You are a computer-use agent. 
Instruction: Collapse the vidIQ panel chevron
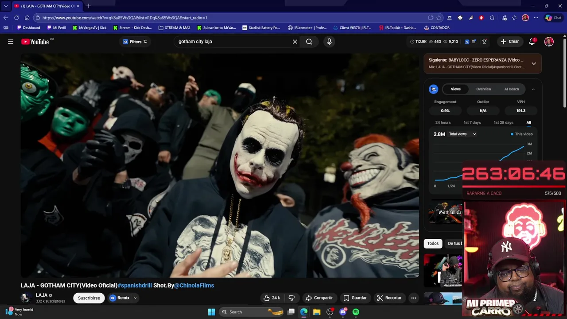pyautogui.click(x=533, y=89)
